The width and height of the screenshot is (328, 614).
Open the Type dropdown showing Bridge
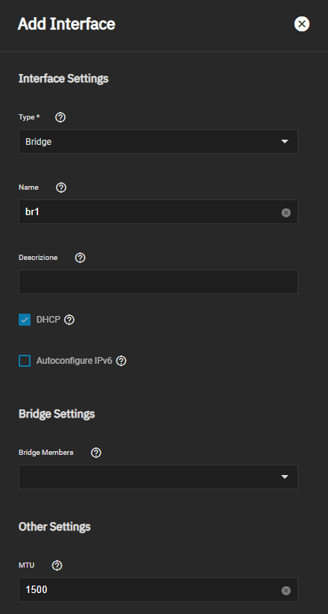158,141
